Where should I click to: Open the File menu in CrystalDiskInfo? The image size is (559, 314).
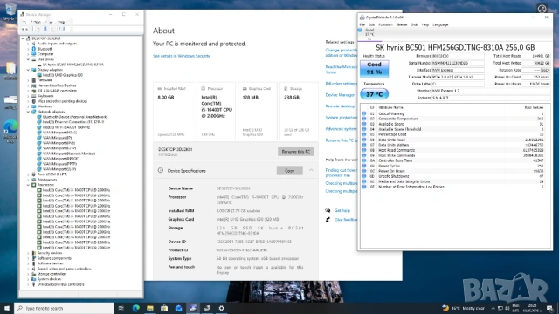[x=362, y=24]
